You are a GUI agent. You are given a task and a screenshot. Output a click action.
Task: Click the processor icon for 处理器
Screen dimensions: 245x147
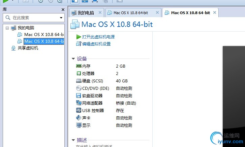pyautogui.click(x=79, y=73)
